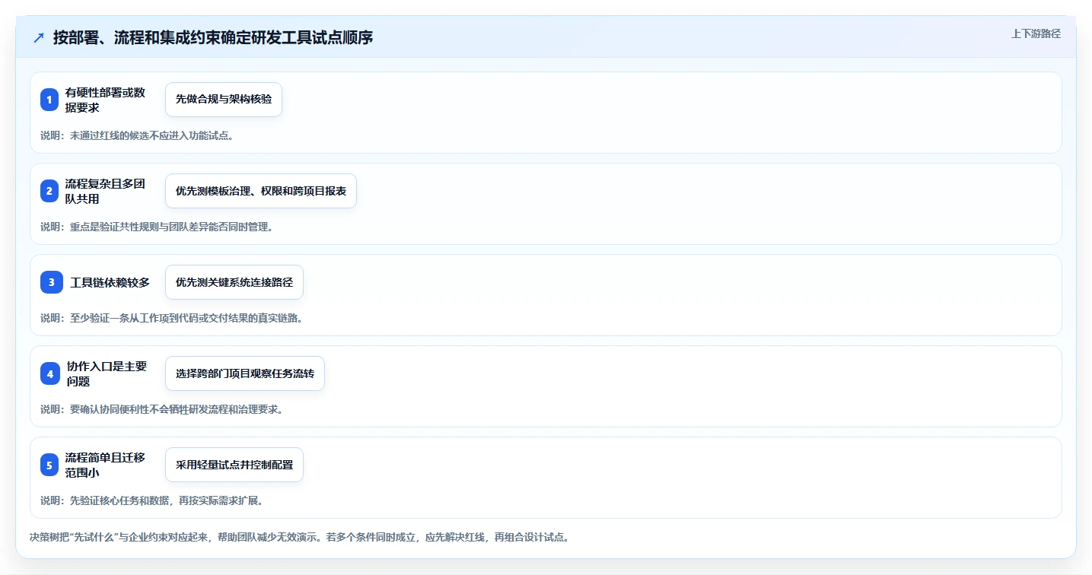Click step number 5 badge
Viewport: 1092px width, 575px height.
[x=49, y=465]
